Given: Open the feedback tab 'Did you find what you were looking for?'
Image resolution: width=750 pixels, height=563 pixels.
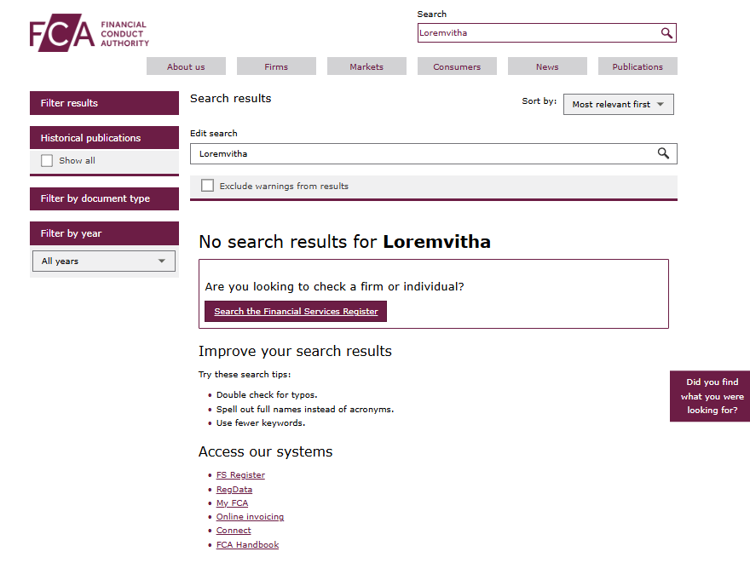Looking at the screenshot, I should click(x=712, y=396).
